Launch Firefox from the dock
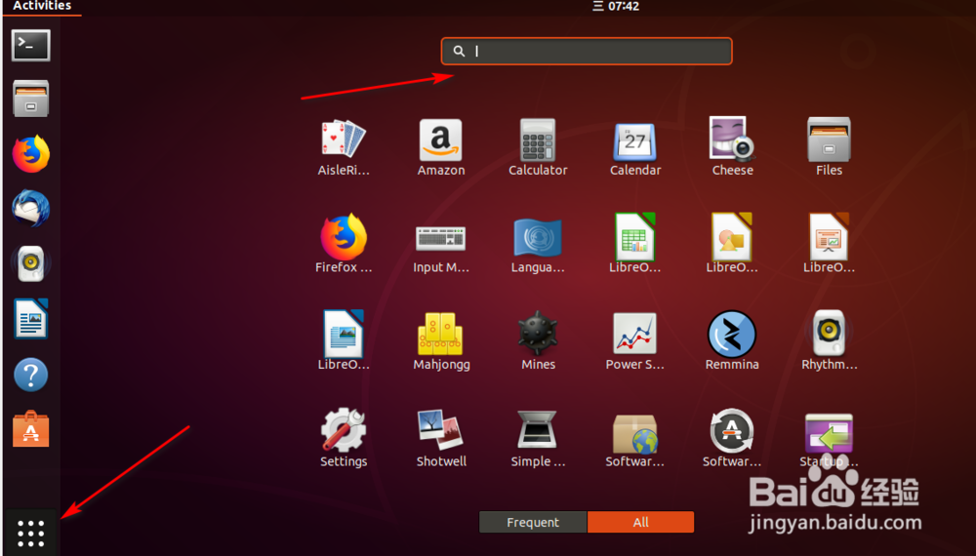976x556 pixels. 30,153
